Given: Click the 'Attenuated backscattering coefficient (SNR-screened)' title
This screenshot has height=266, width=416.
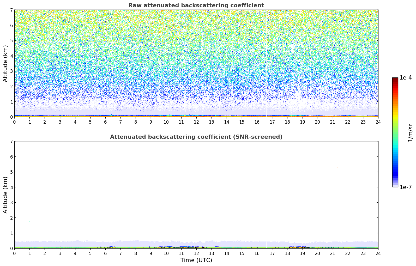Looking at the screenshot, I should pyautogui.click(x=196, y=137).
